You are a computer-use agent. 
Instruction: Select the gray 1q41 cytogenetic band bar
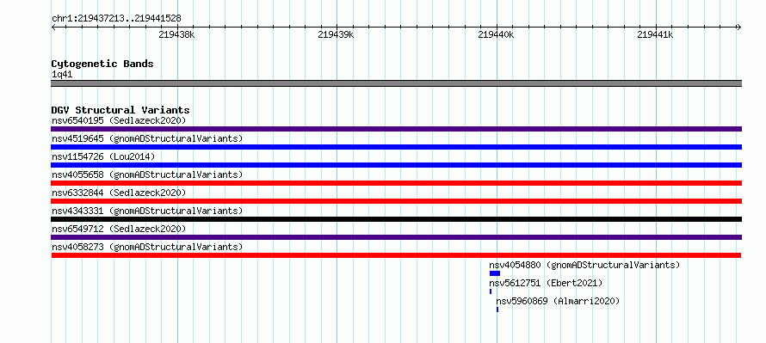point(396,83)
